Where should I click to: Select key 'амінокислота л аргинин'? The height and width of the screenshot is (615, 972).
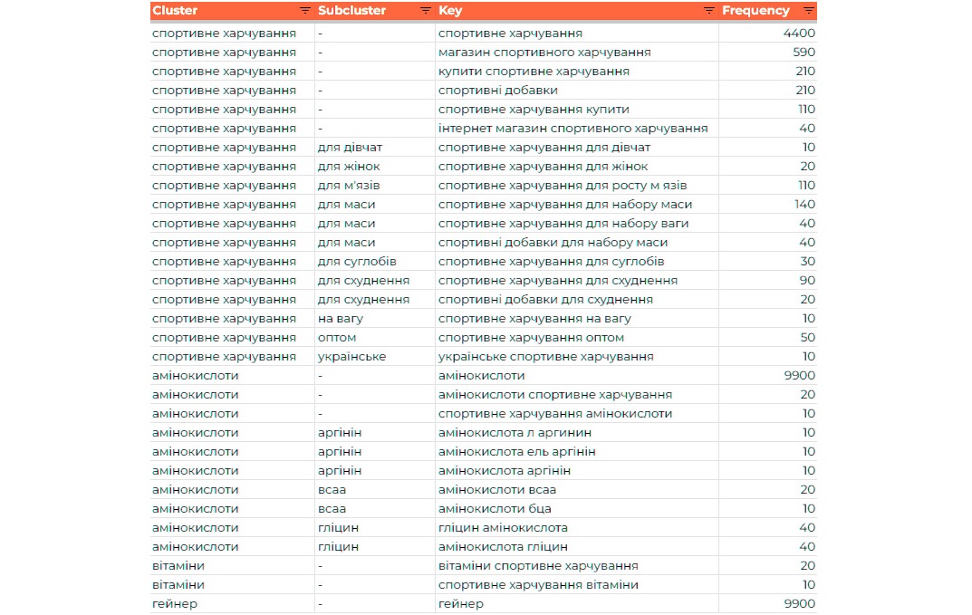515,433
